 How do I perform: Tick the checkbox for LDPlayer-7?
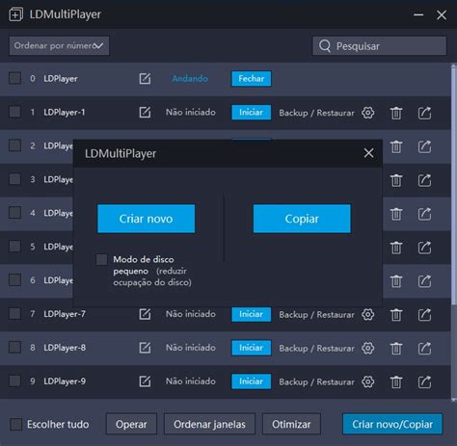tap(14, 313)
